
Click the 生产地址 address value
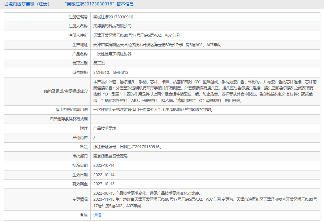click(x=157, y=45)
